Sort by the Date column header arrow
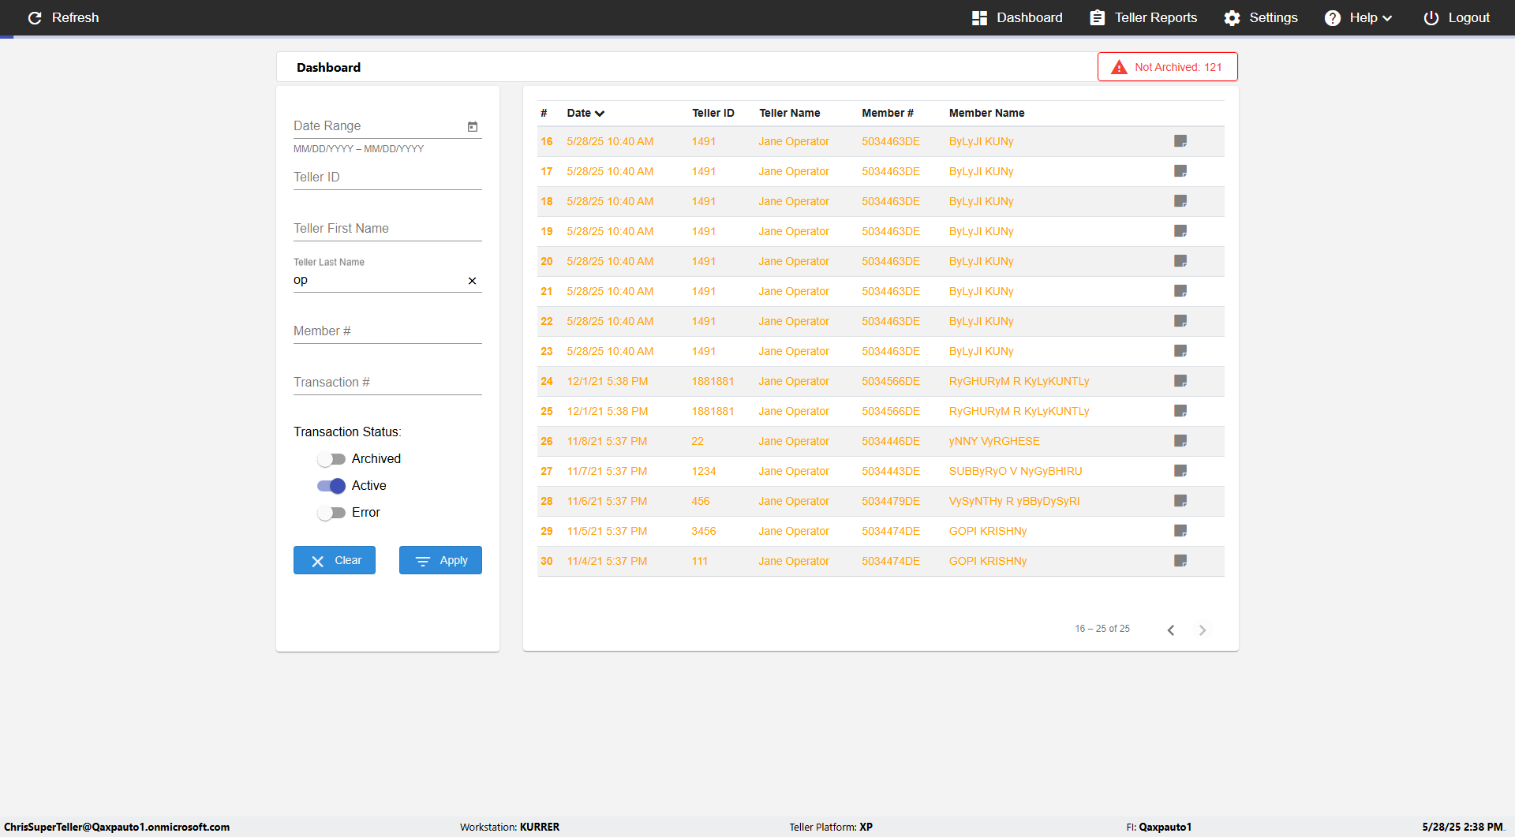The height and width of the screenshot is (837, 1515). click(600, 114)
